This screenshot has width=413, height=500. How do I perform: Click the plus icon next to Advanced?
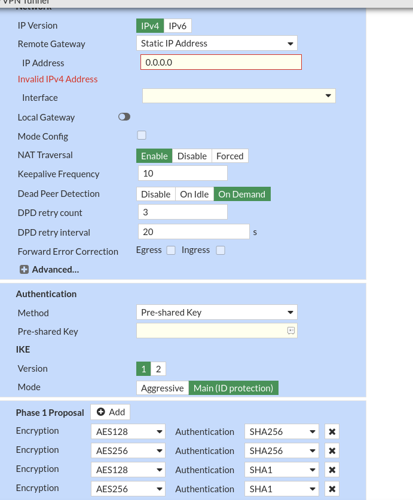pyautogui.click(x=24, y=269)
